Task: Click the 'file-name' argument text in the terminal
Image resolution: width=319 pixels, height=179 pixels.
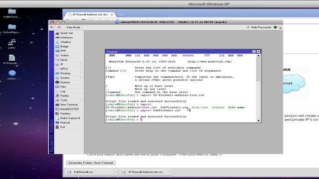Action: [x=236, y=107]
